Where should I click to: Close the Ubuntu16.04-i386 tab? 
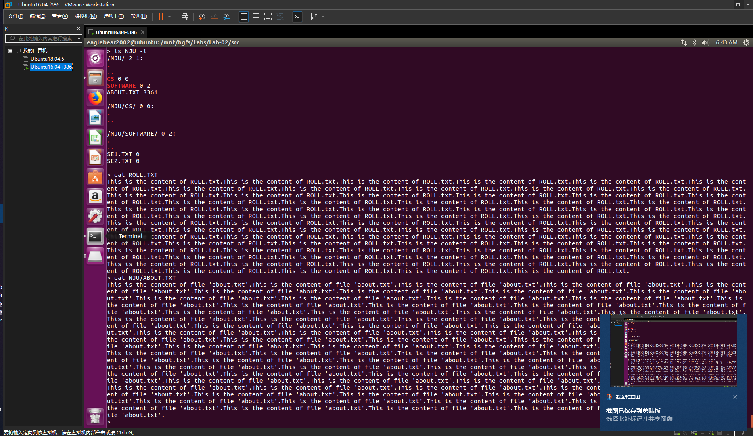142,32
